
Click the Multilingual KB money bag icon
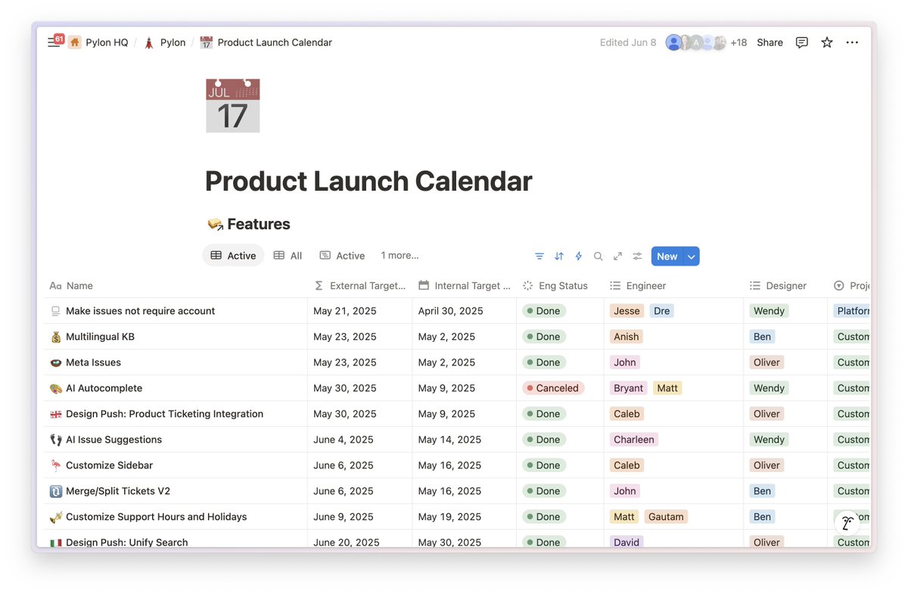55,337
